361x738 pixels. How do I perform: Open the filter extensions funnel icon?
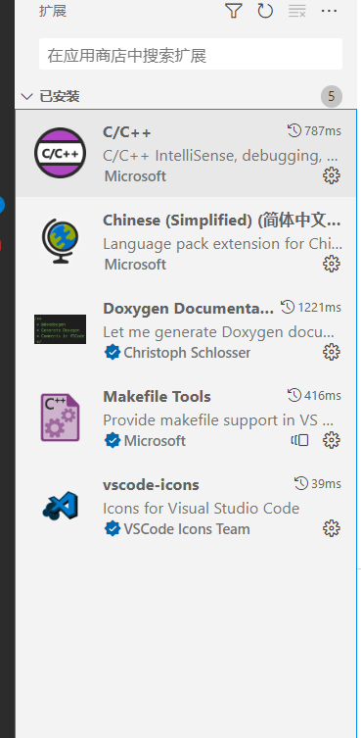coord(234,11)
